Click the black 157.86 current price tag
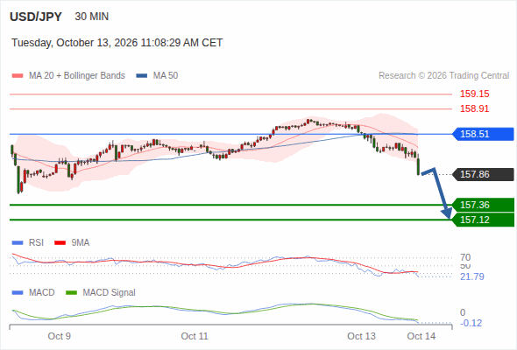This screenshot has width=517, height=350. [x=484, y=174]
